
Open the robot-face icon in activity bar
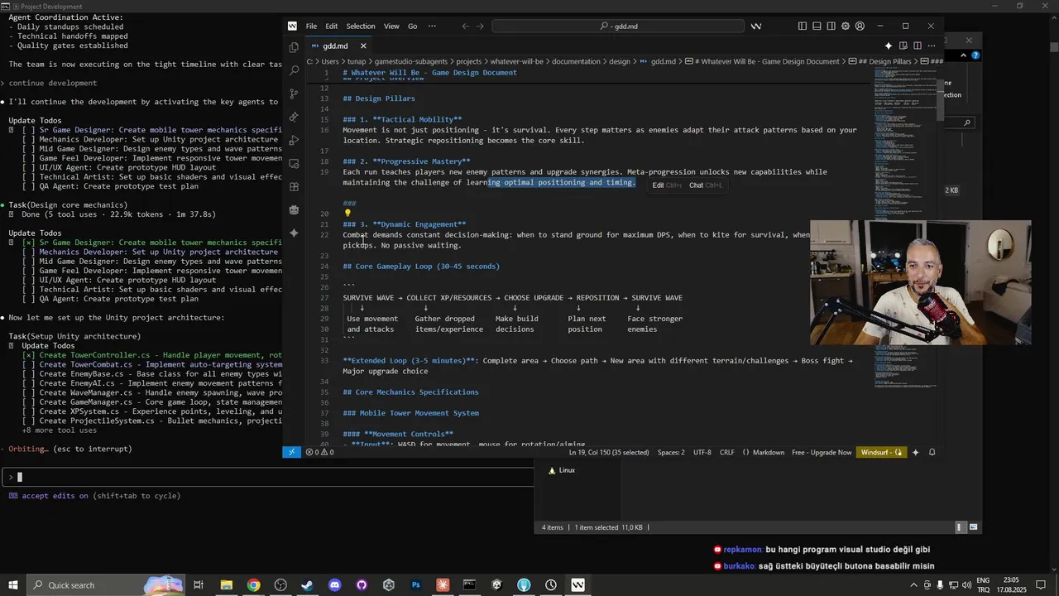[x=294, y=210]
